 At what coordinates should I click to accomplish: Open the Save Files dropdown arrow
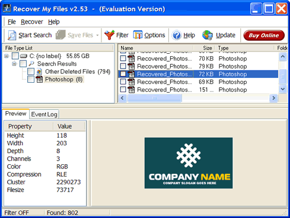point(97,35)
